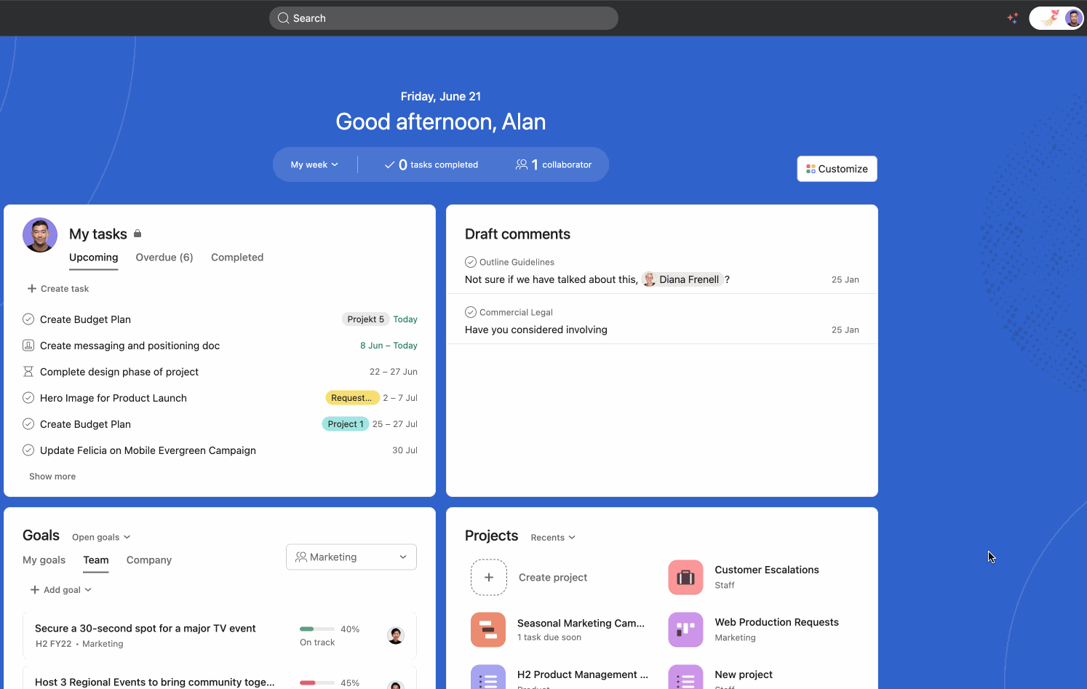Click the lock icon beside My tasks
Viewport: 1087px width, 689px height.
[138, 234]
